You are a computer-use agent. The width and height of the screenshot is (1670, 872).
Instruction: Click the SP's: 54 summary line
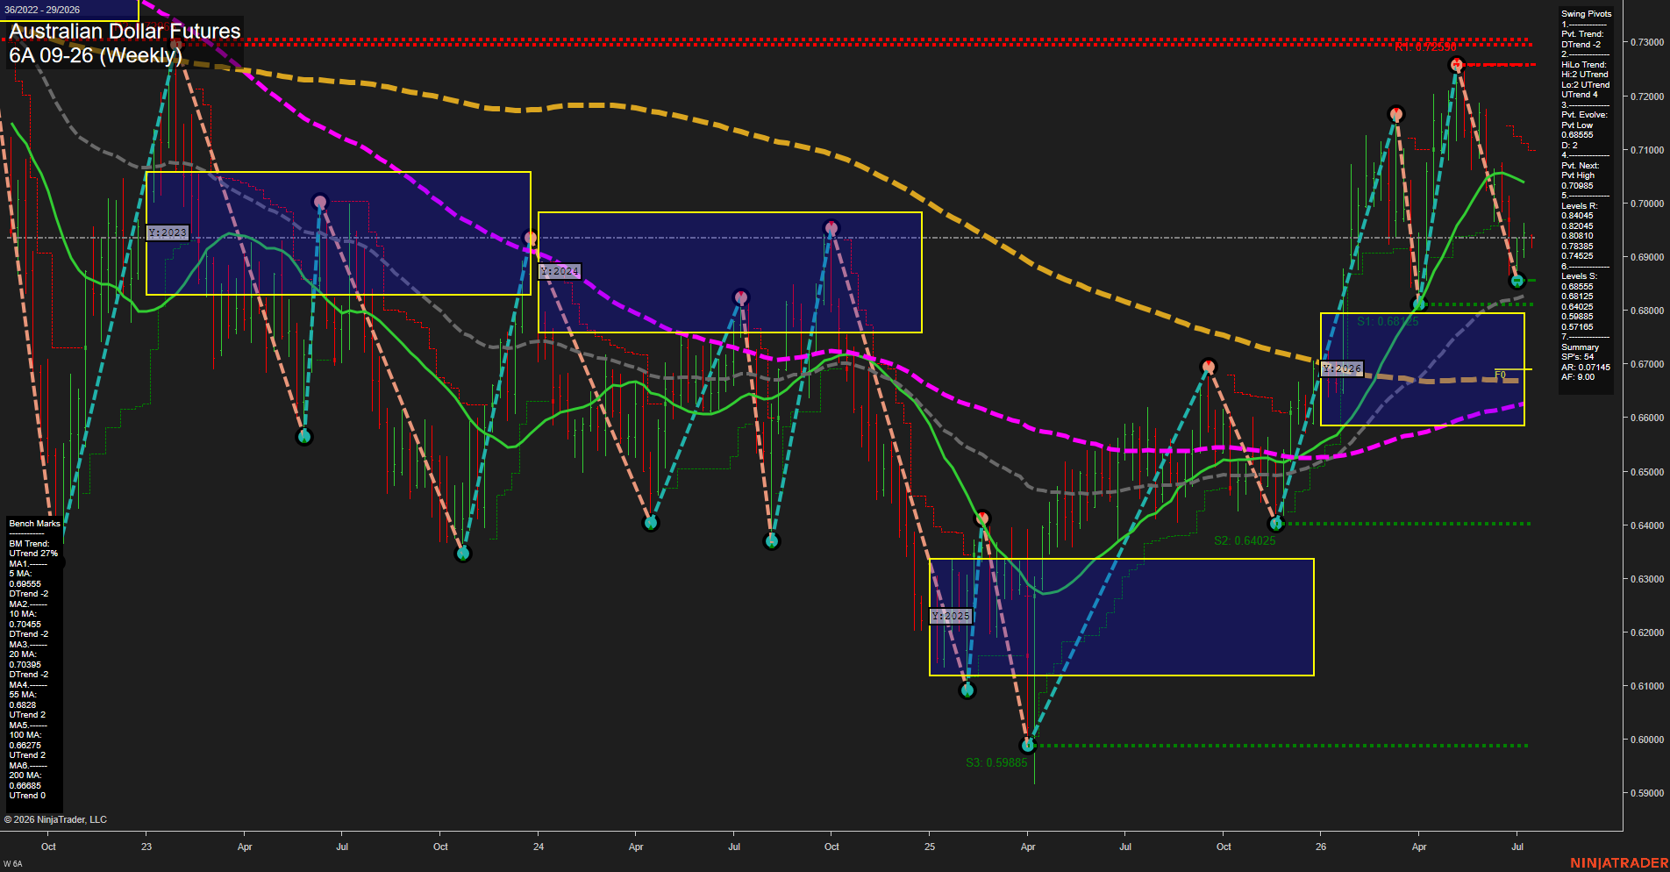click(x=1578, y=357)
